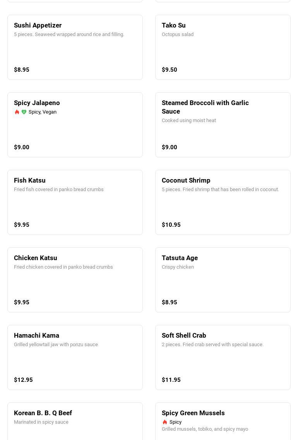Click the "Spicy, Vegan" label text
298x440 pixels.
[x=43, y=112]
